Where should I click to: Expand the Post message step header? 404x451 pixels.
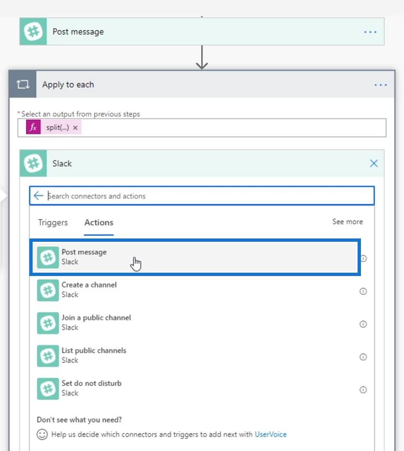(x=202, y=31)
